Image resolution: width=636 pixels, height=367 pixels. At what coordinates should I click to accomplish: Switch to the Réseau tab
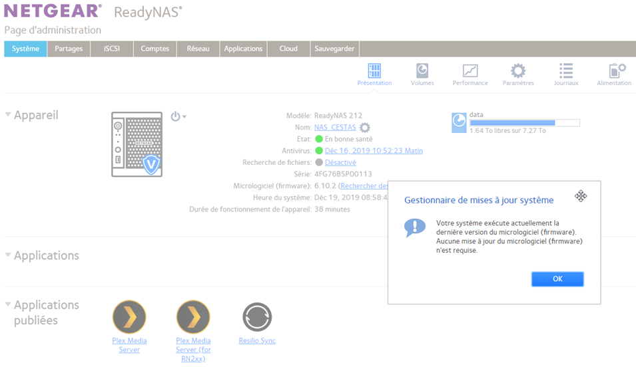[x=198, y=49]
